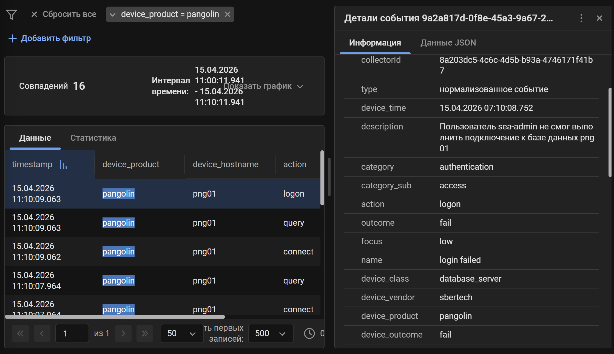Viewport: 614px width, 354px height.
Task: Add a new filter via Добавить фильтр
Action: 50,38
